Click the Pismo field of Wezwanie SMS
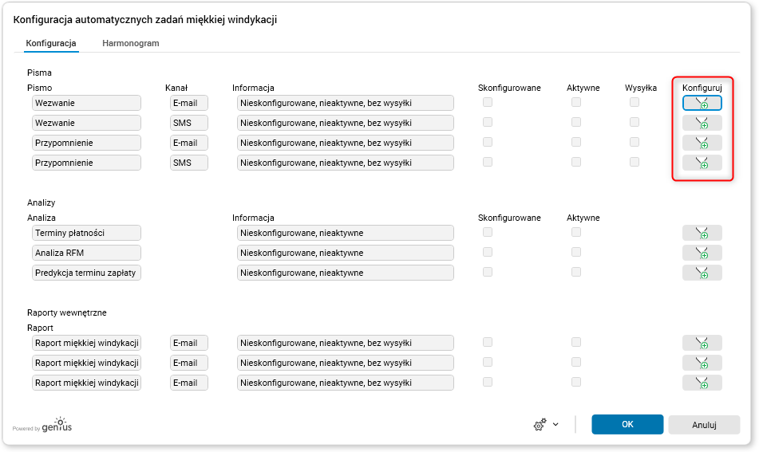Image resolution: width=759 pixels, height=452 pixels. coord(87,123)
